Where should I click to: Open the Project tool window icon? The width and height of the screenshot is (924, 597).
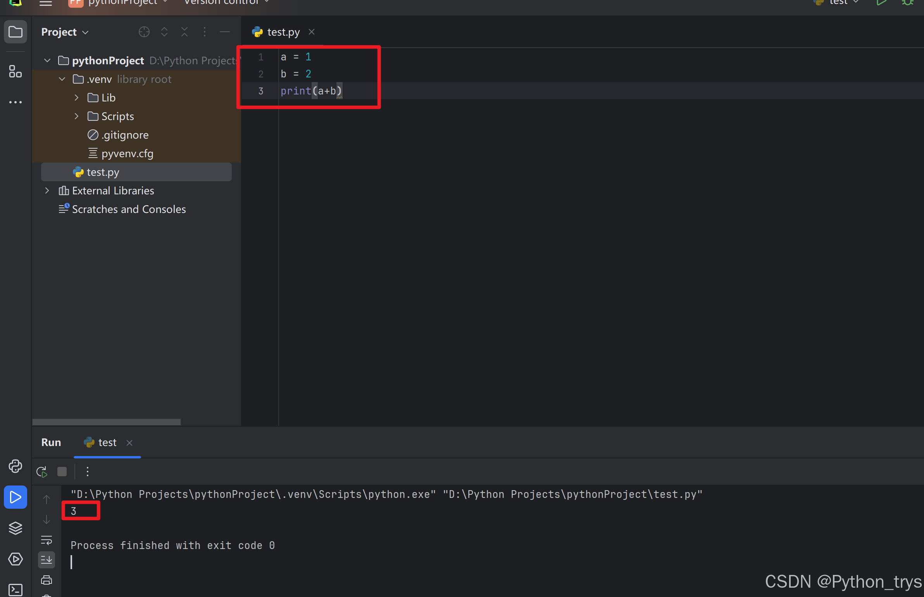(x=15, y=32)
